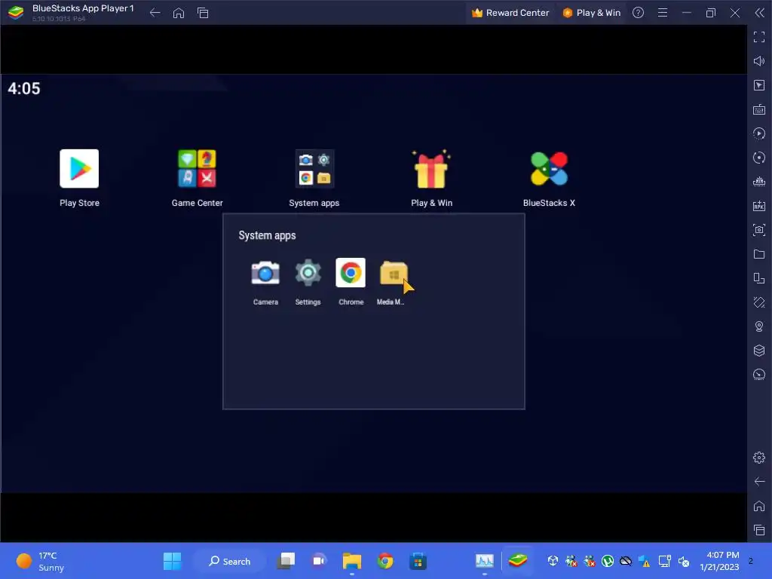Click the Play & Win title bar button
Viewport: 772px width, 579px height.
[x=591, y=13]
